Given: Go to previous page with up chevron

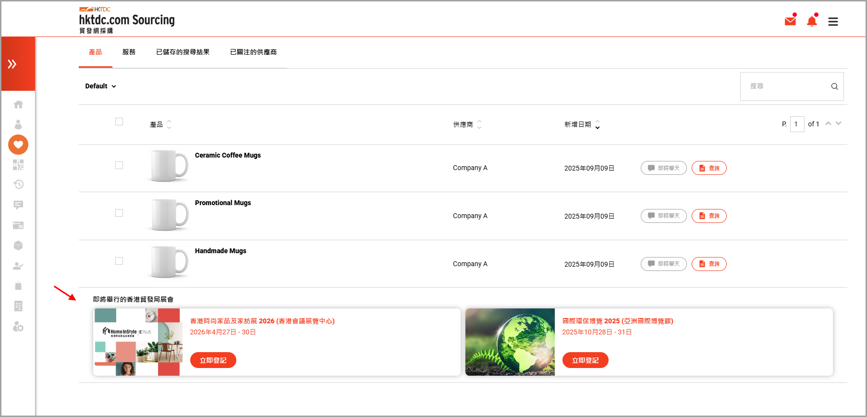Looking at the screenshot, I should click(x=828, y=123).
